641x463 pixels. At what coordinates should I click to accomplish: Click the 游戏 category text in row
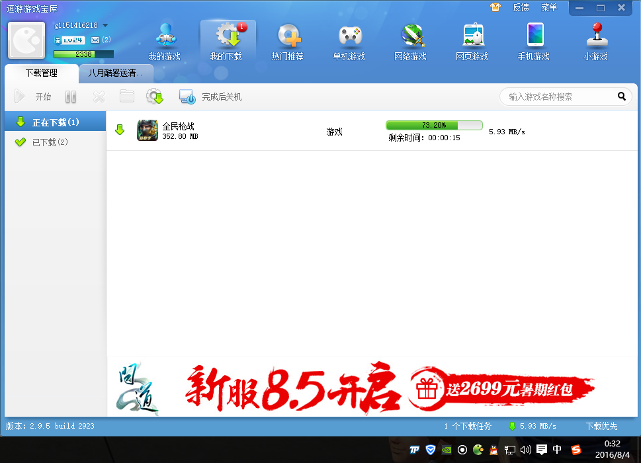tap(335, 132)
